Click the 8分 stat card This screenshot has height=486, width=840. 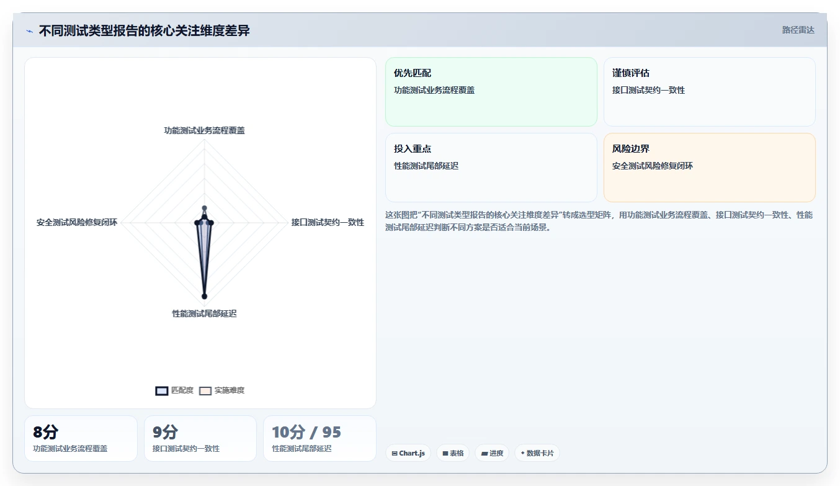tap(81, 438)
